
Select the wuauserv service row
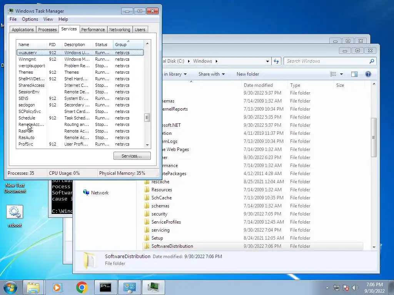80,52
